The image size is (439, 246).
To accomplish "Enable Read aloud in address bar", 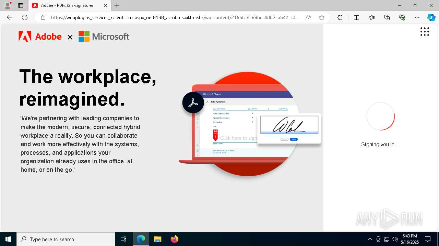I will (x=308, y=17).
